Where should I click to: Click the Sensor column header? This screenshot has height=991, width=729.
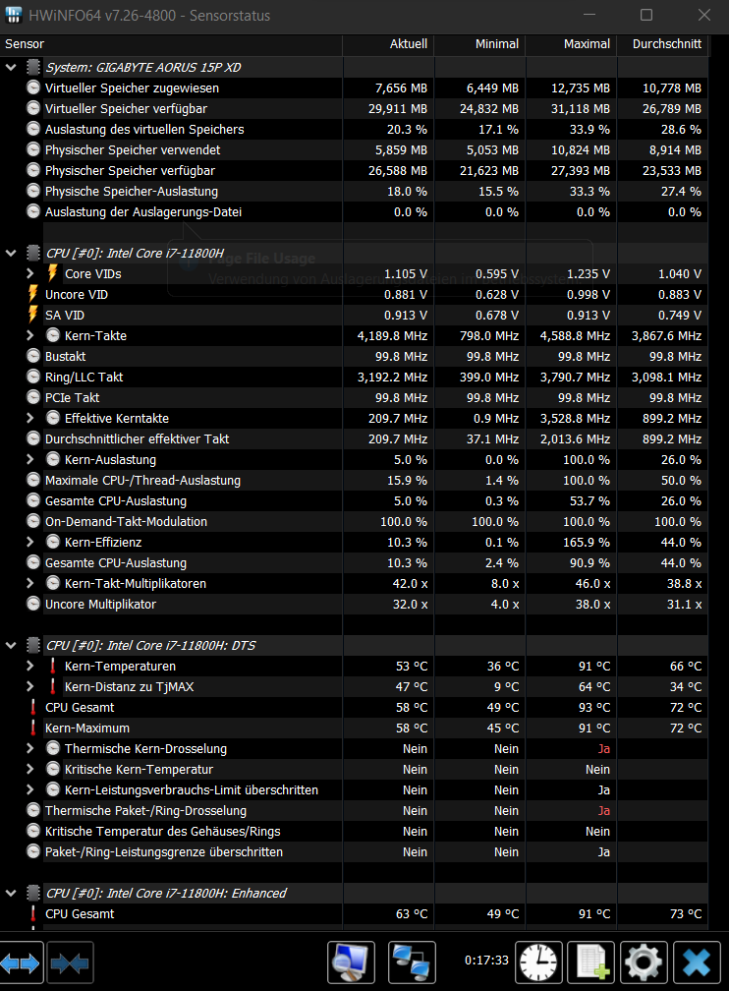(x=171, y=43)
